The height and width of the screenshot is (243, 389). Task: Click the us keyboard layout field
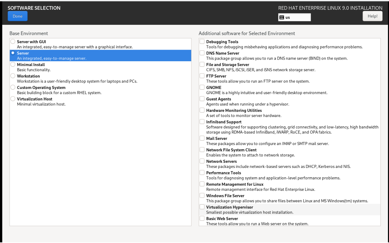point(294,17)
